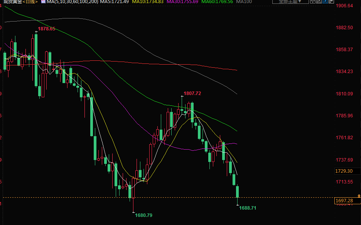Click the 1878.65 high price annotation
The height and width of the screenshot is (225, 361).
(x=46, y=29)
